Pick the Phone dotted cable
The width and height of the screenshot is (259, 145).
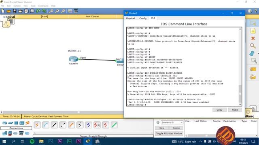tap(80, 125)
